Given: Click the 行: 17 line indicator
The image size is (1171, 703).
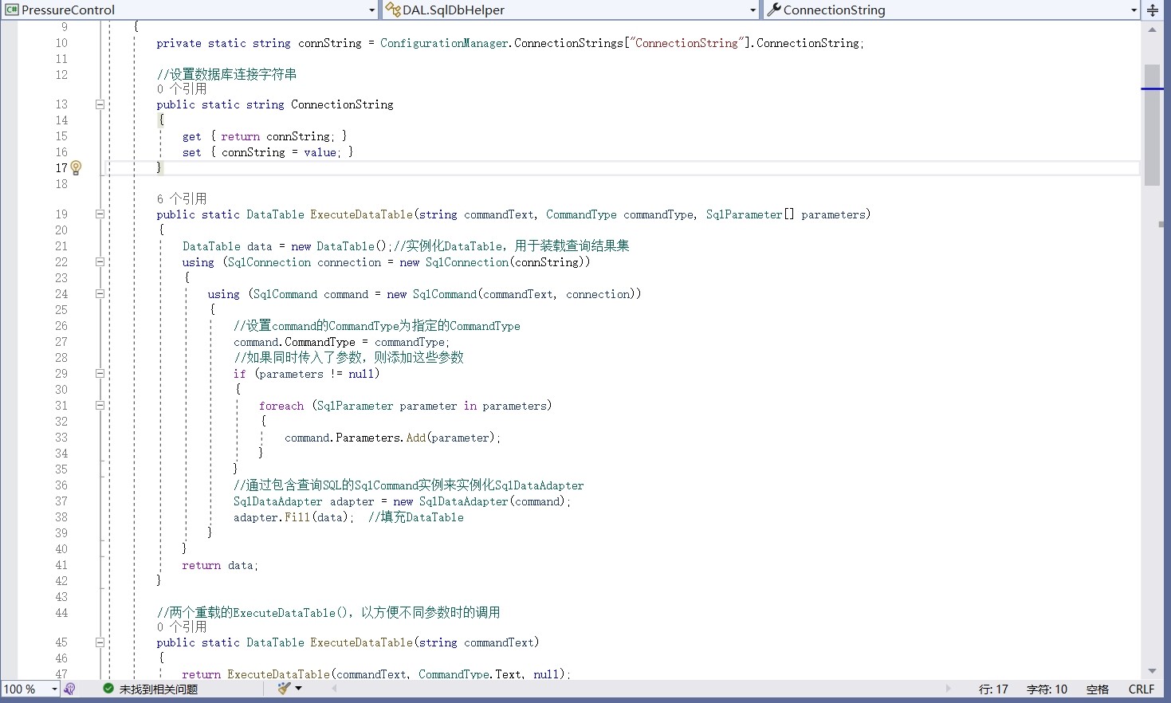Looking at the screenshot, I should [993, 689].
